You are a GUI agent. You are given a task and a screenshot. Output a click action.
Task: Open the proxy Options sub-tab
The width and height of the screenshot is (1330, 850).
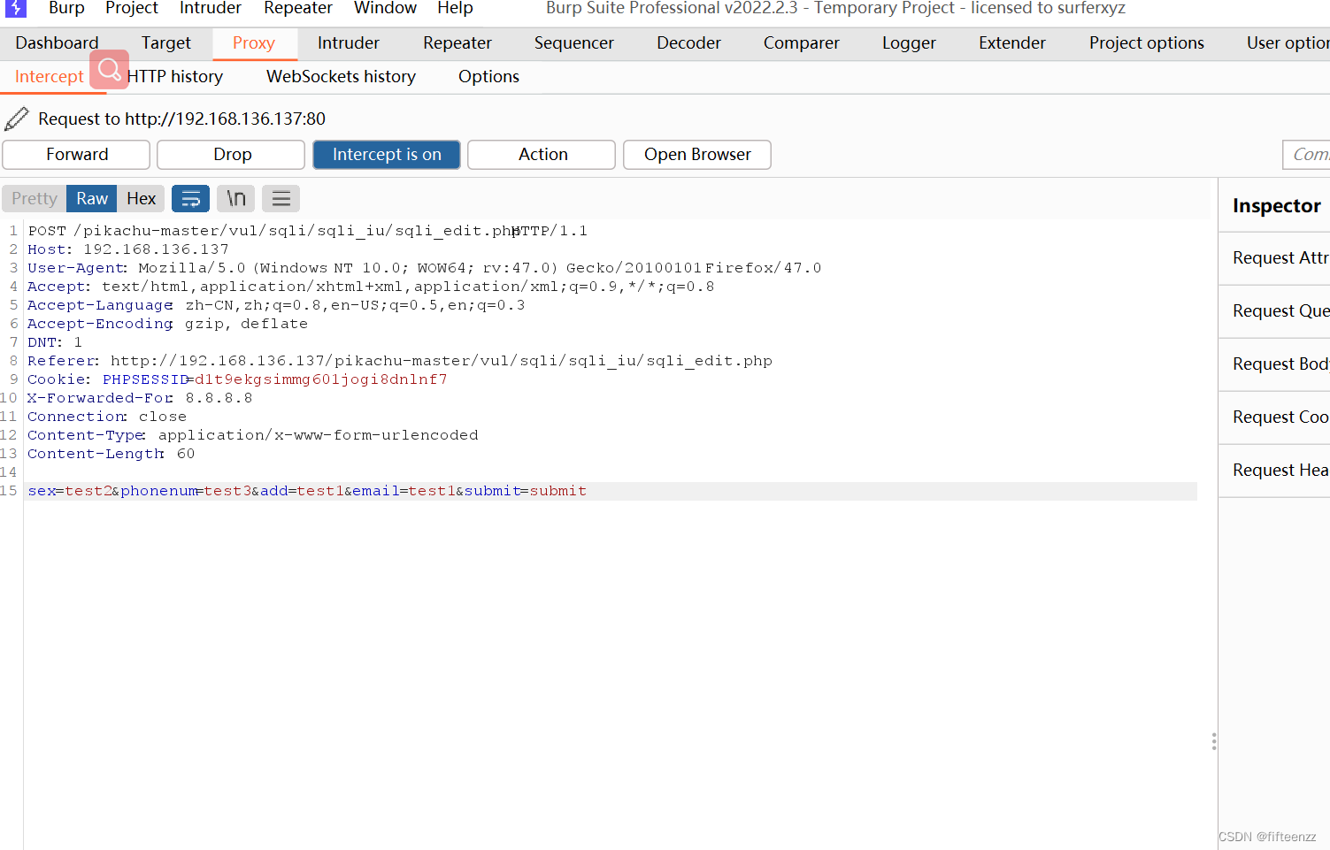click(488, 77)
